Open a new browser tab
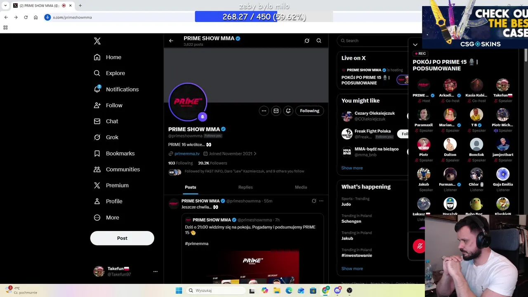The height and width of the screenshot is (297, 528). (80, 5)
